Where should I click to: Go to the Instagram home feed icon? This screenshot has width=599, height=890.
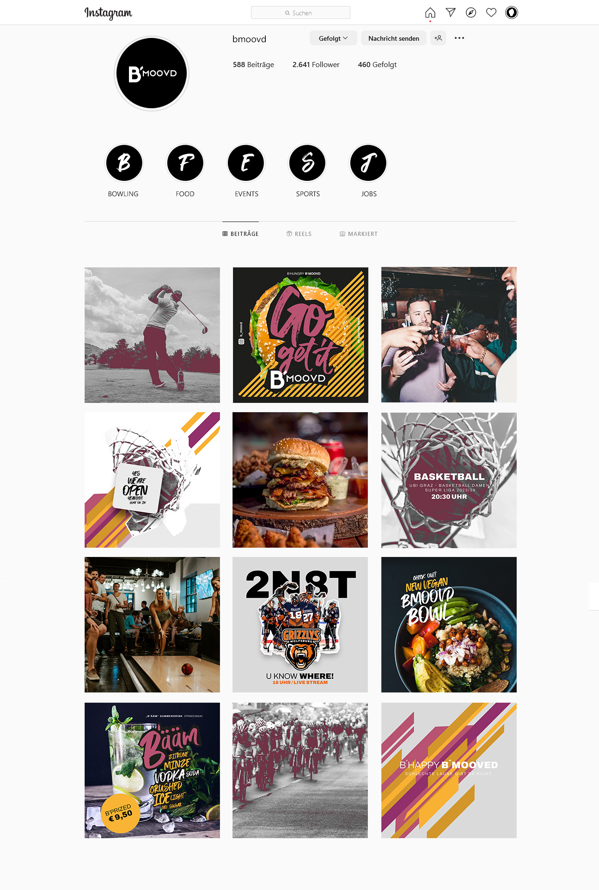pos(430,12)
